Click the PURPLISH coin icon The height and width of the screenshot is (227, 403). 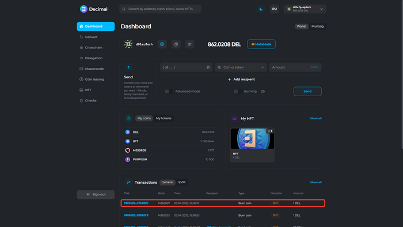click(x=128, y=160)
